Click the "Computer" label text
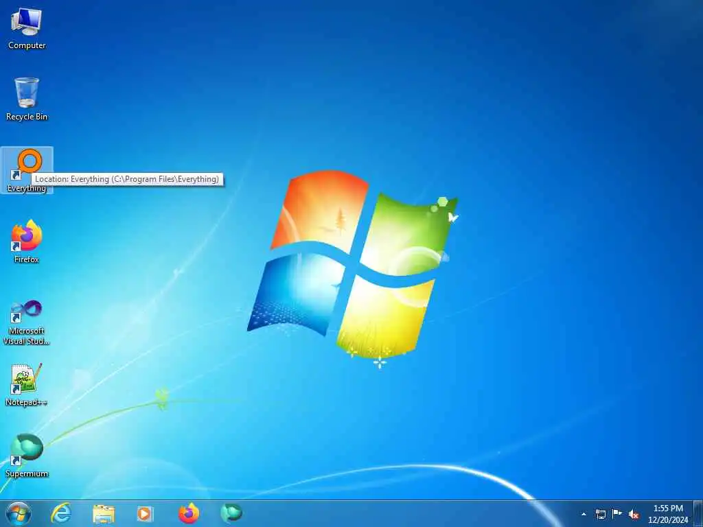The width and height of the screenshot is (703, 527). 27,45
